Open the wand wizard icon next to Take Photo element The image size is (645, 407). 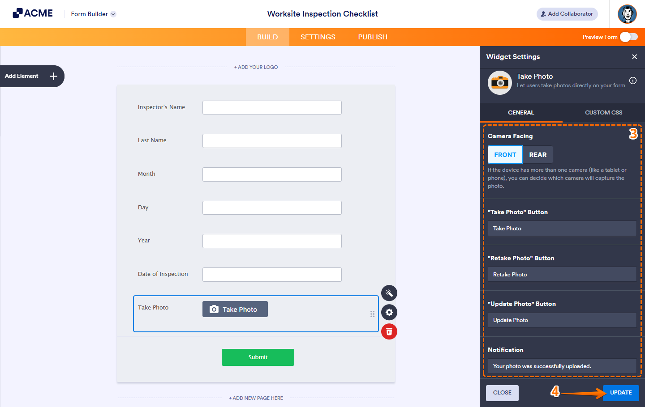389,293
